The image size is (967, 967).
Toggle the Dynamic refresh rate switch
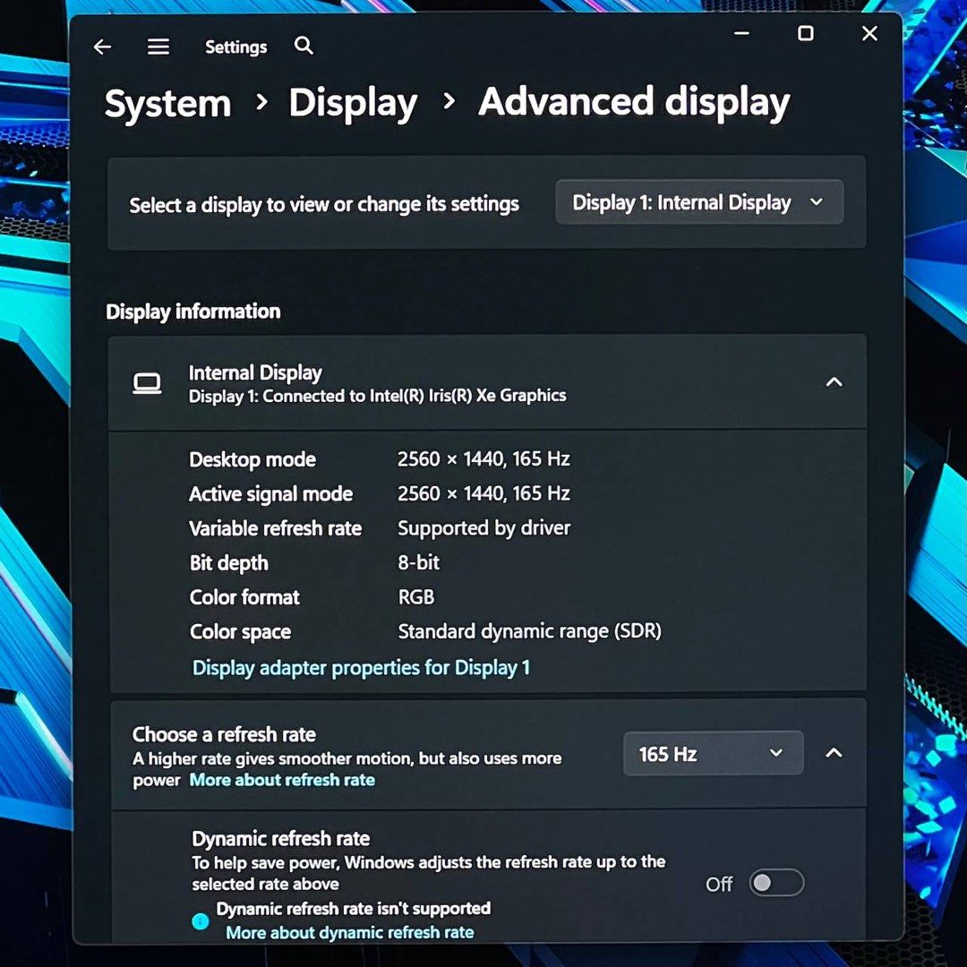[775, 883]
